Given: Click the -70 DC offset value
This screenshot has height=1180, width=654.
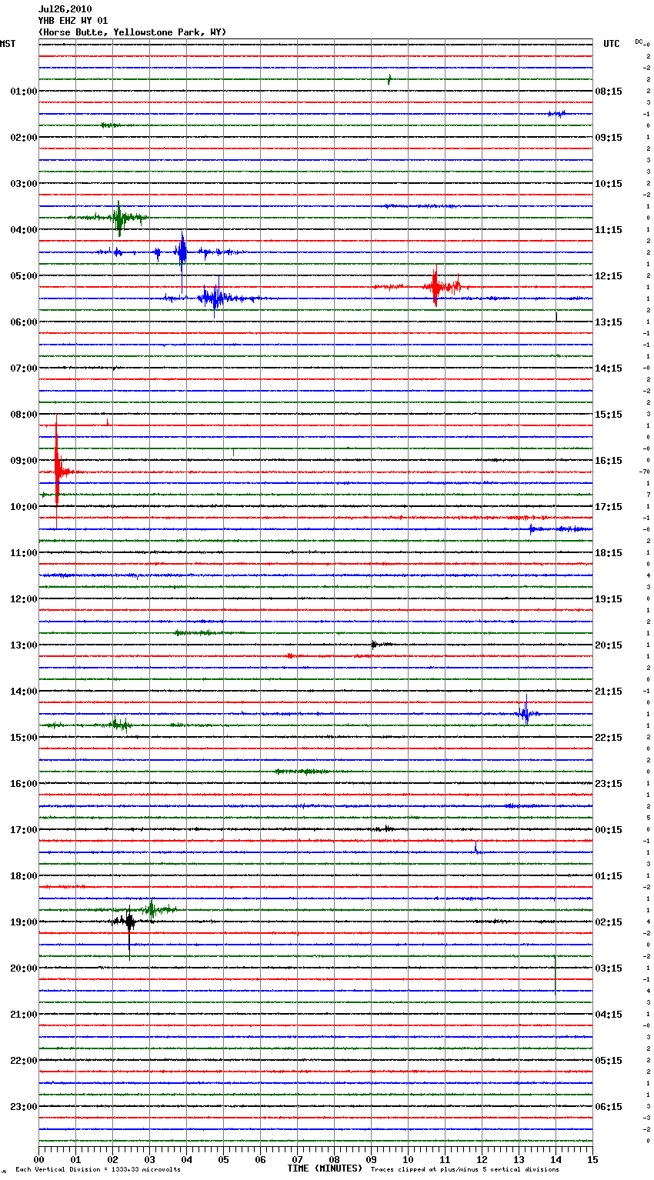Looking at the screenshot, I should point(645,472).
